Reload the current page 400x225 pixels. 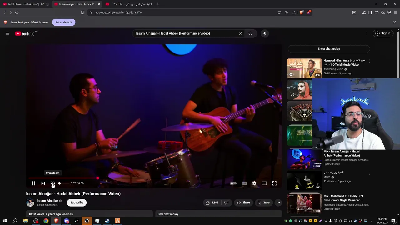point(17,12)
